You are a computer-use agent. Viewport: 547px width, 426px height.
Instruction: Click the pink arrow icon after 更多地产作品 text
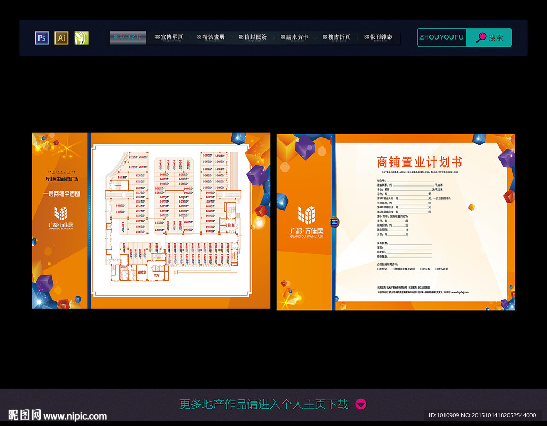360,405
